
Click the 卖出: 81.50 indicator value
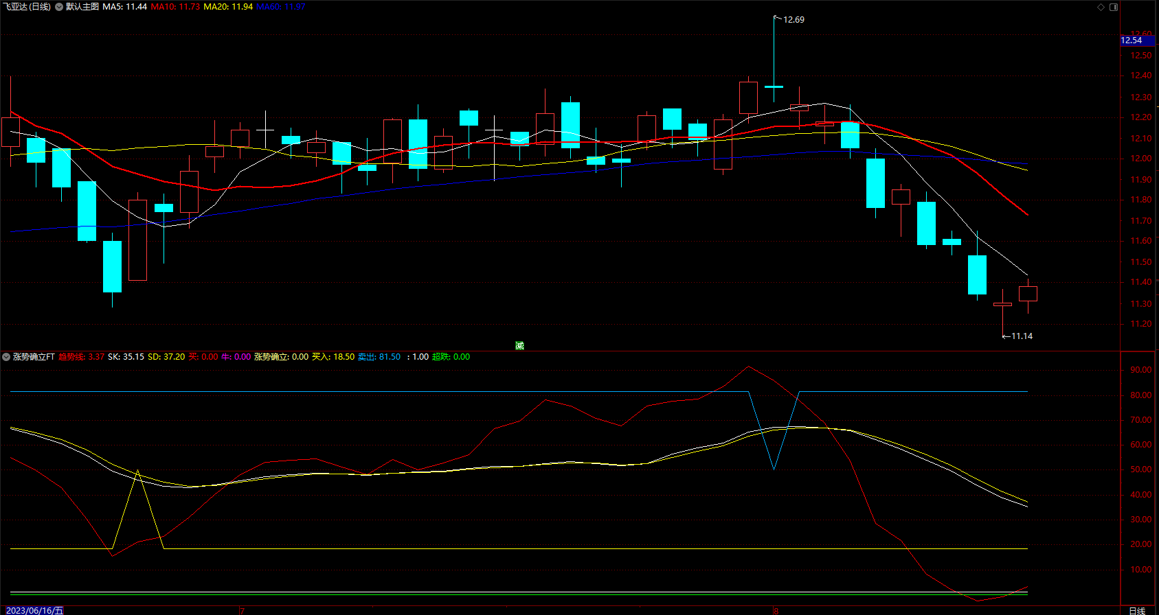pyautogui.click(x=379, y=357)
